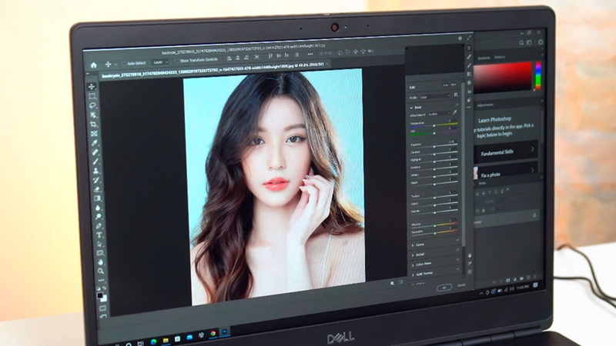Enable the Auto-Select checkbox
616x346 pixels.
pos(125,63)
